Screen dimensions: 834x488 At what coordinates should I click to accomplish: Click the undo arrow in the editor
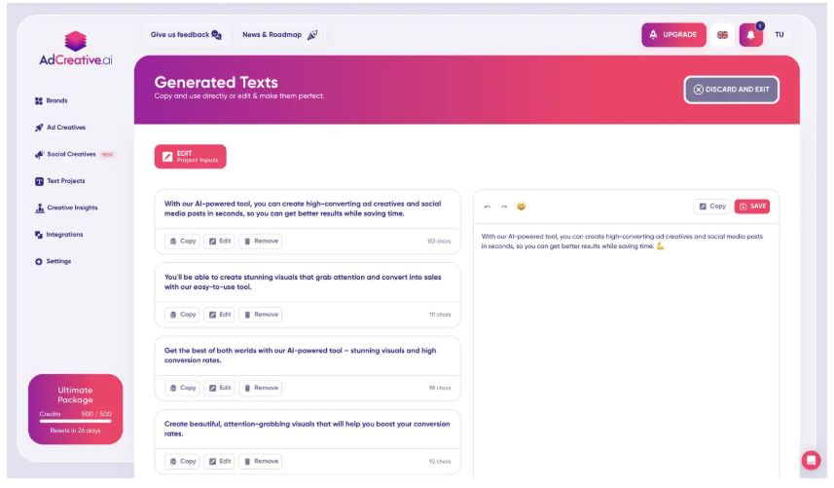tap(488, 206)
